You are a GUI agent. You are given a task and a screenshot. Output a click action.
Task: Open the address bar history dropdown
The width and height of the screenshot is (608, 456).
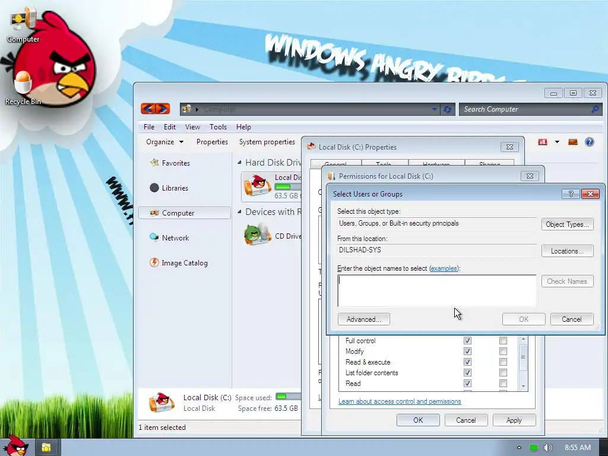pyautogui.click(x=434, y=109)
